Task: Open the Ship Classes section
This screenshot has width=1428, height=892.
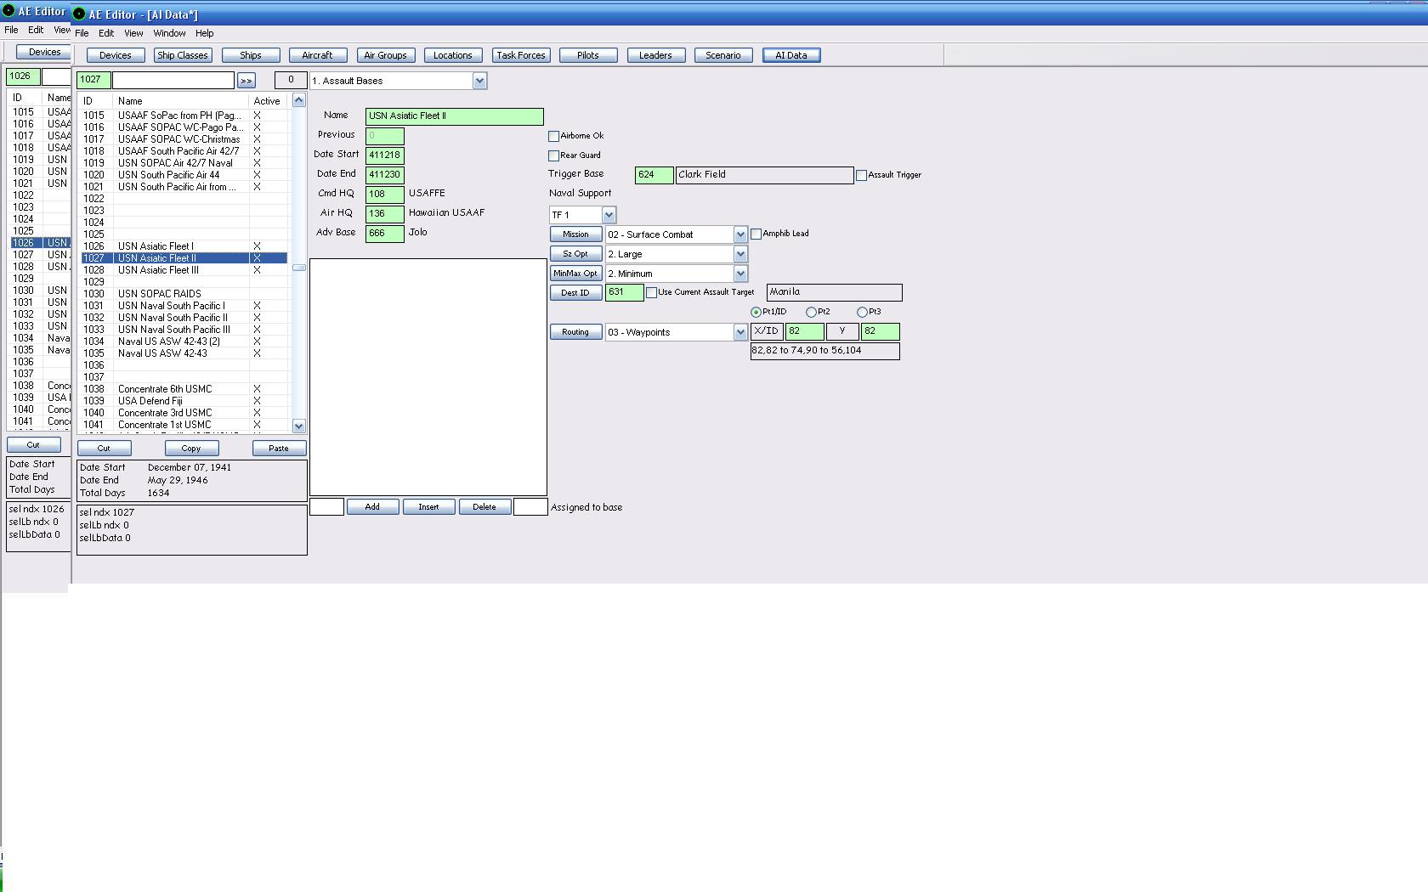Action: point(183,55)
